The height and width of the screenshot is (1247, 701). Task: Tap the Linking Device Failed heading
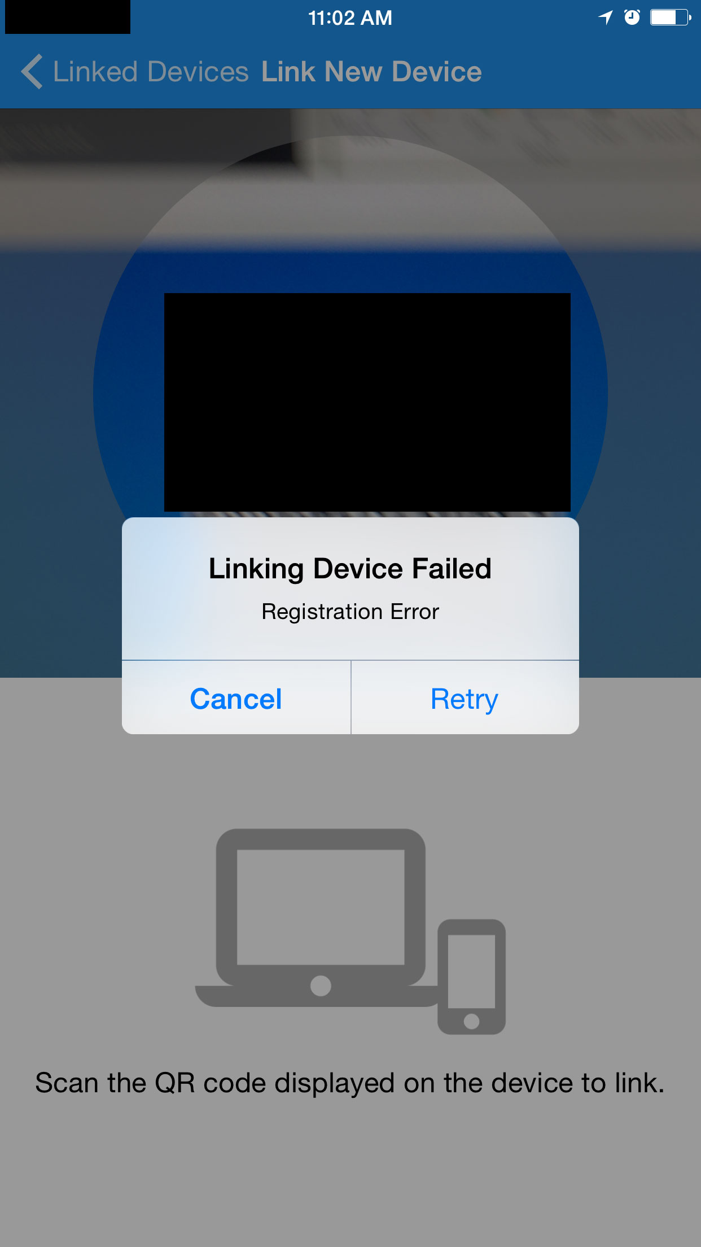pos(350,569)
